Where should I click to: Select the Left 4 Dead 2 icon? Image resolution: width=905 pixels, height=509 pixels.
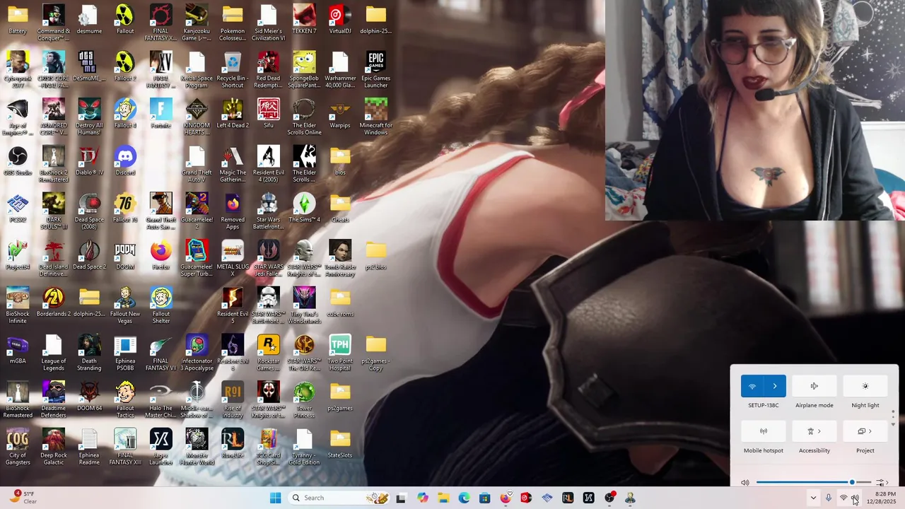(233, 113)
